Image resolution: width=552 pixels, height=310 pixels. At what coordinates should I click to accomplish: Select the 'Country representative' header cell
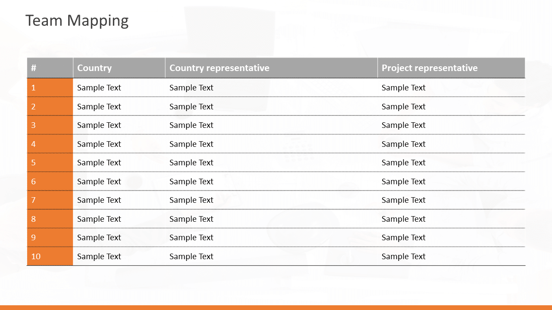(x=219, y=68)
